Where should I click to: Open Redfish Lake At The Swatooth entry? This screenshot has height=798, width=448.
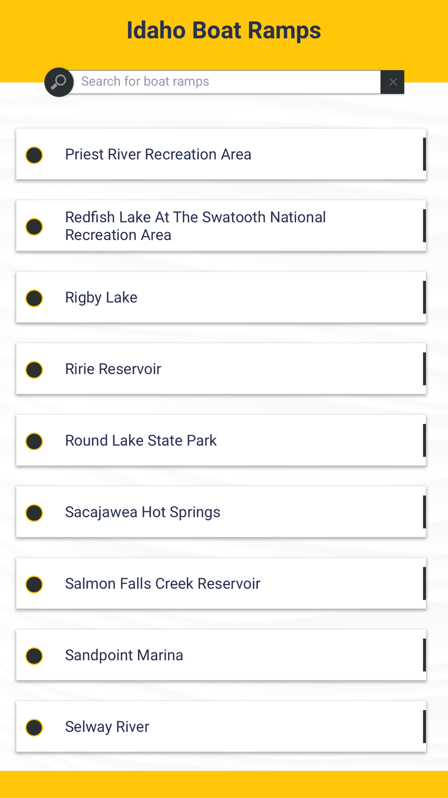point(221,226)
